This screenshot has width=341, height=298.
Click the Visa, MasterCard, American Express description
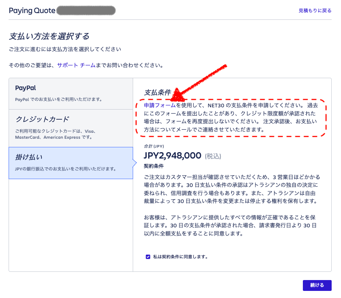pos(56,134)
